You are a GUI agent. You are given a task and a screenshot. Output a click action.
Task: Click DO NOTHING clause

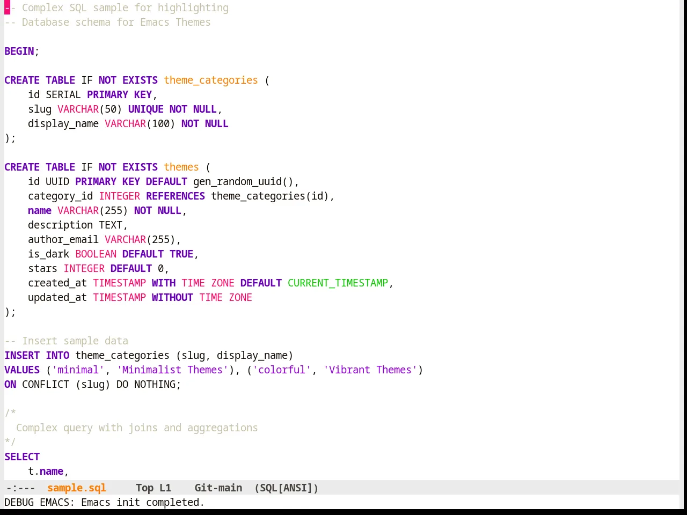click(146, 384)
